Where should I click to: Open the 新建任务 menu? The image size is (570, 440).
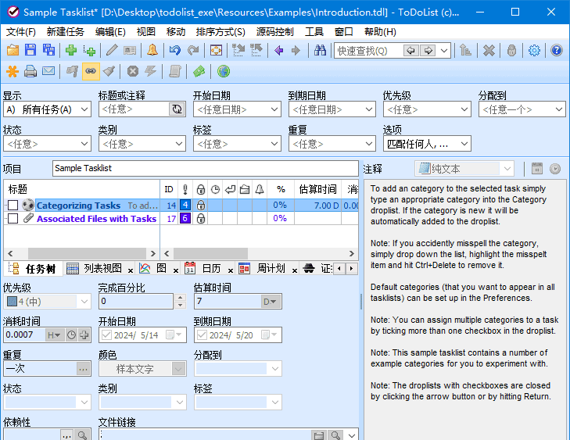click(x=66, y=32)
